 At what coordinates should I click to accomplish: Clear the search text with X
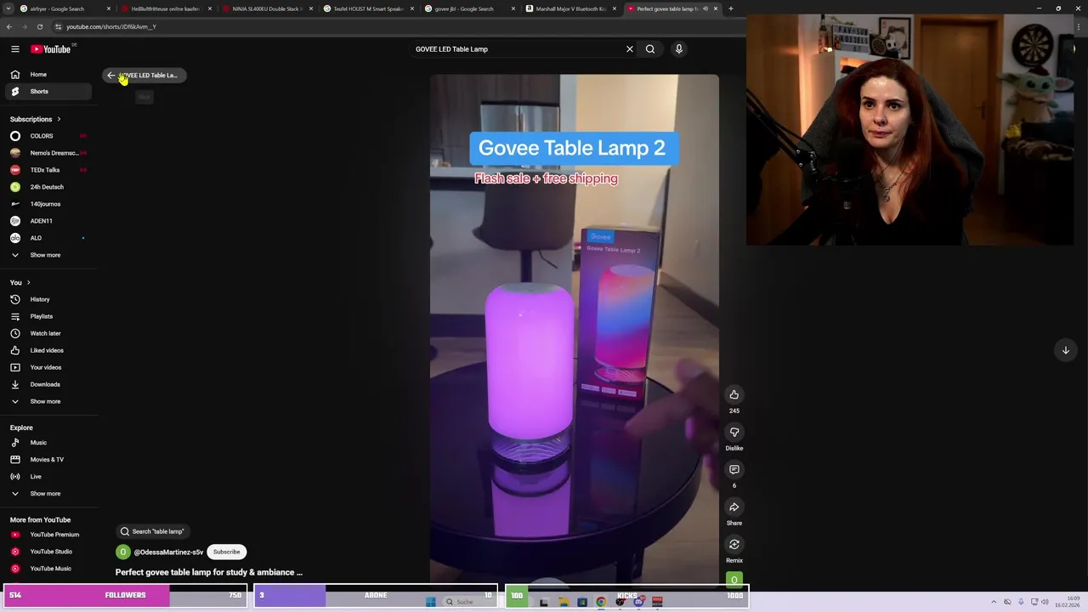coord(630,49)
